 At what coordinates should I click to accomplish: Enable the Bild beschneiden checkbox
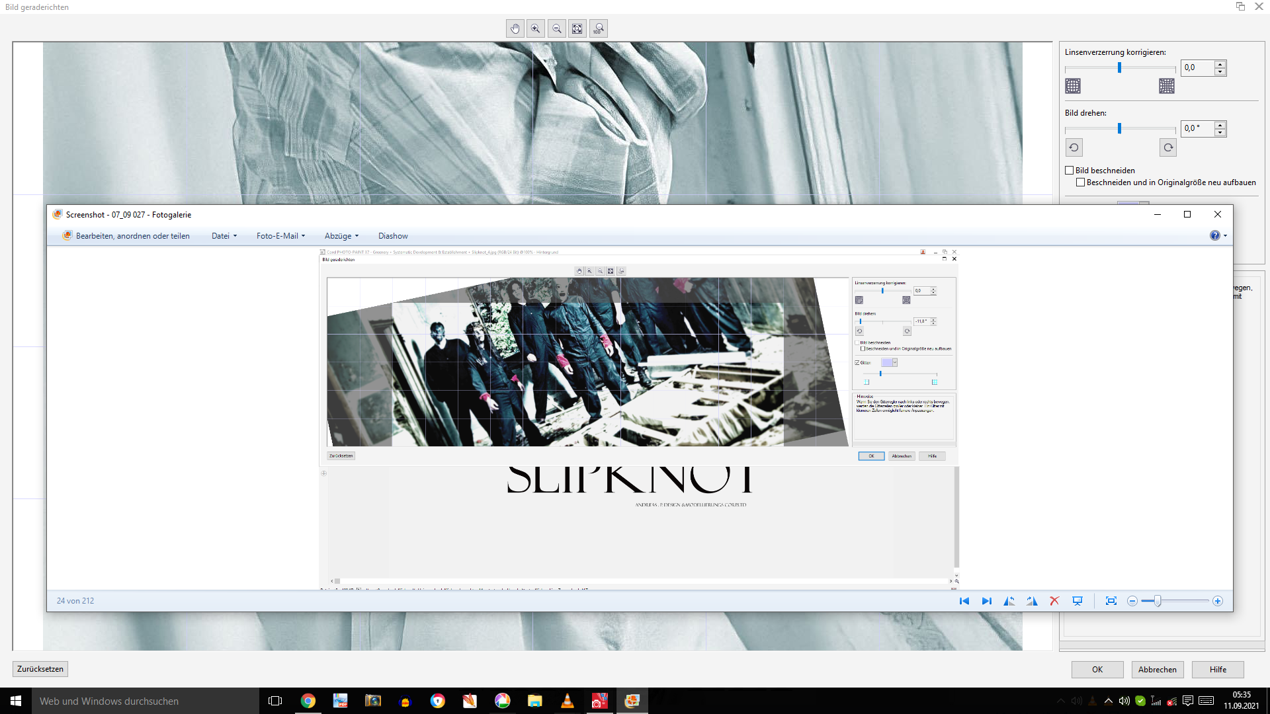coord(1070,171)
